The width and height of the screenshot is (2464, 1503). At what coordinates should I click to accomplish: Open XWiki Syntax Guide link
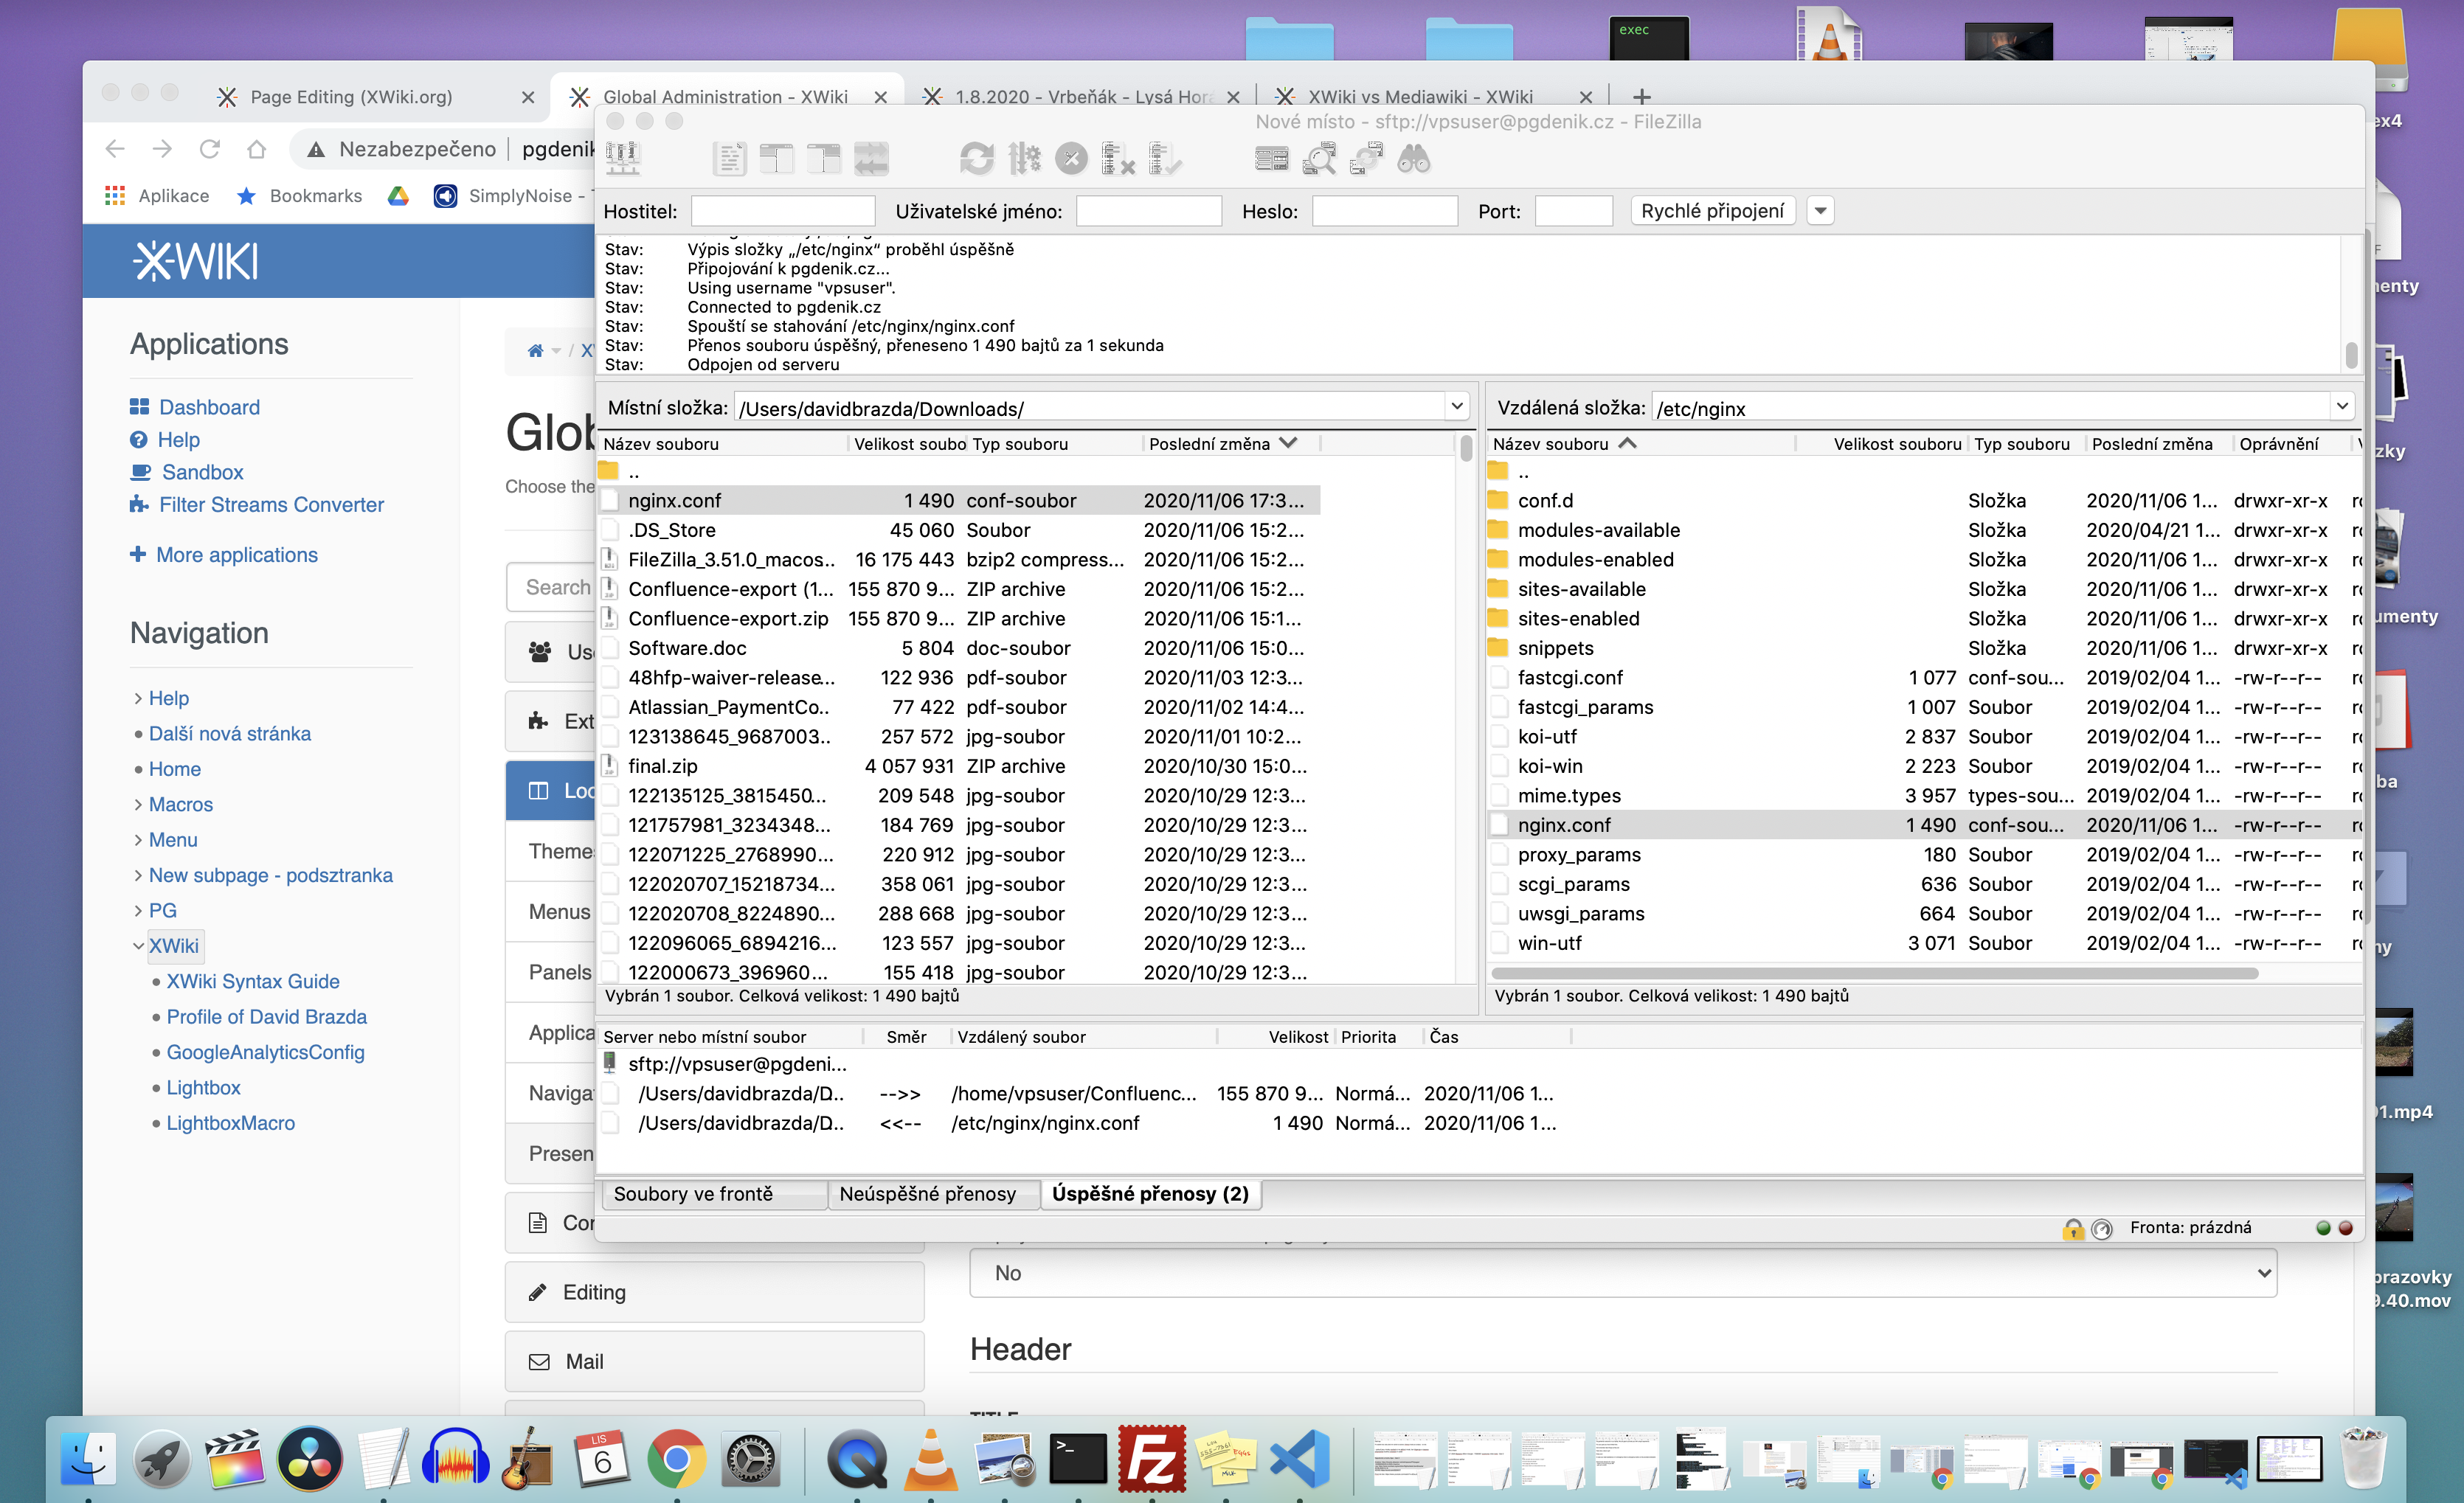click(253, 981)
